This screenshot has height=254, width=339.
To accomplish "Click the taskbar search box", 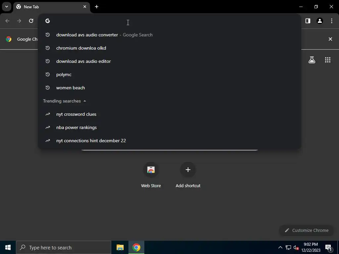I will pos(64,247).
